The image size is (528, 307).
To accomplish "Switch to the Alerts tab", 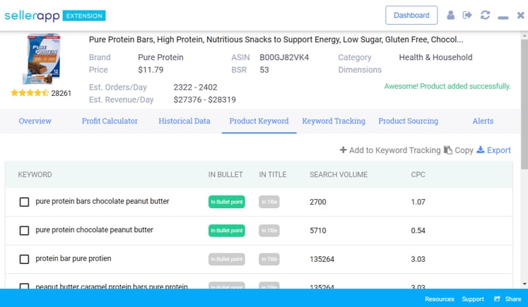I will pos(483,121).
